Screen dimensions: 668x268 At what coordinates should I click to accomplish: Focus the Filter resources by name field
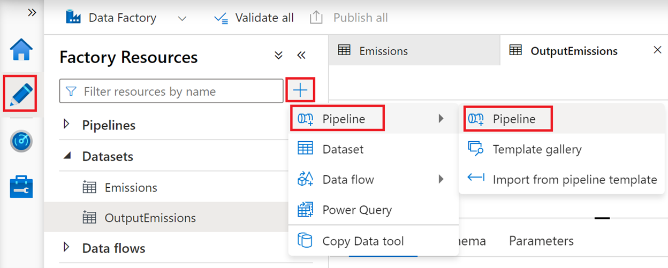pyautogui.click(x=171, y=91)
